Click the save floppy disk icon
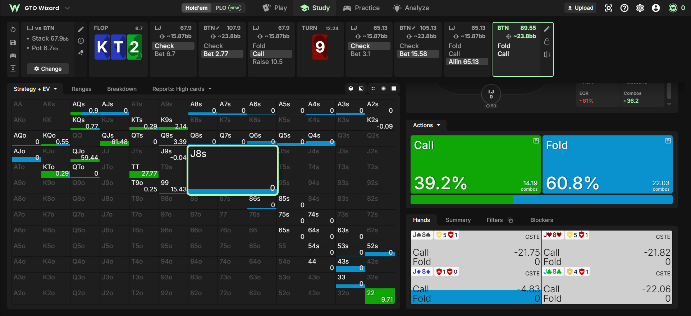 tap(13, 42)
